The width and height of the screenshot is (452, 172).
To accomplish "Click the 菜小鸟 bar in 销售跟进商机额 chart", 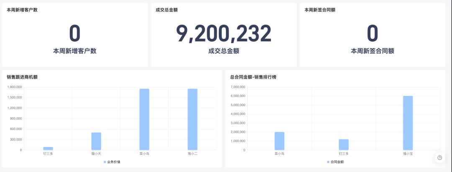I will pyautogui.click(x=144, y=119).
